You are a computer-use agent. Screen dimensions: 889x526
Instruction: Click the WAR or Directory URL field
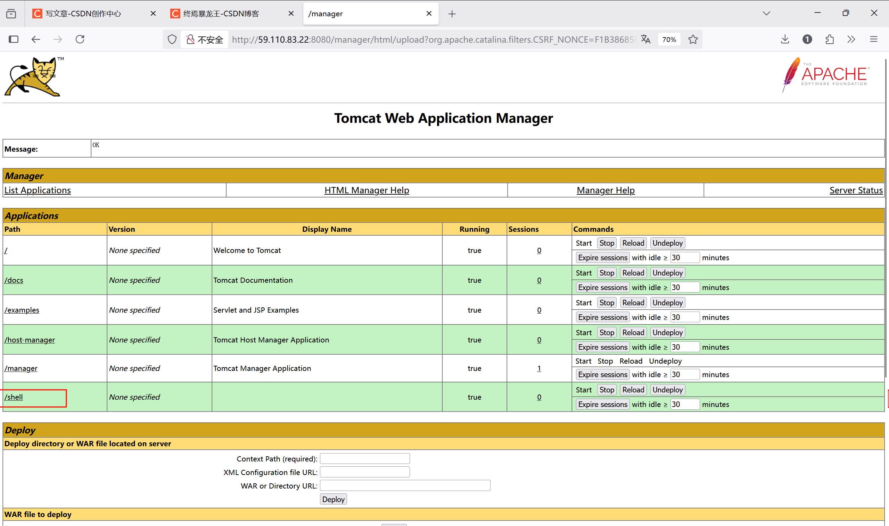(405, 485)
